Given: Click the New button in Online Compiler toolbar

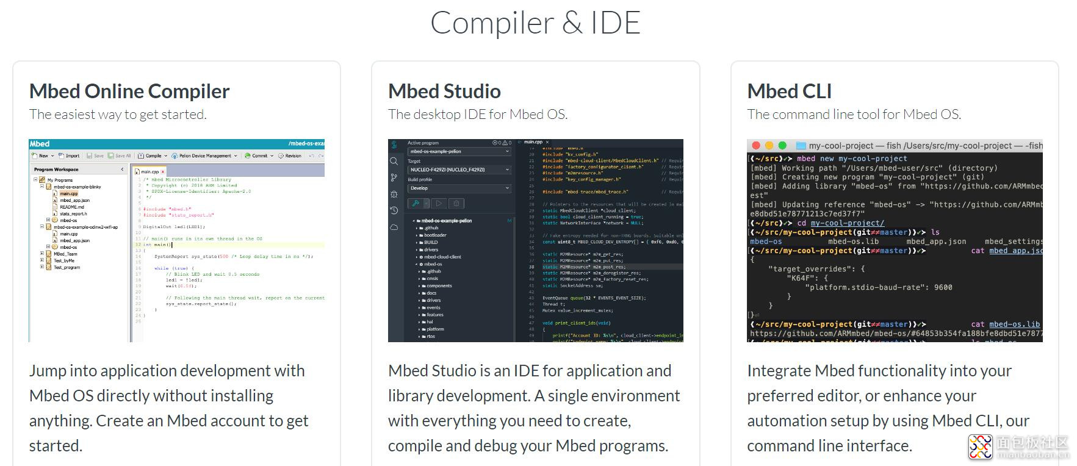Looking at the screenshot, I should [42, 156].
